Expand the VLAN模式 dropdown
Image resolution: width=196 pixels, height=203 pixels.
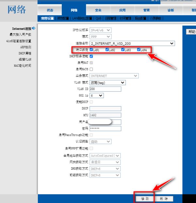107,82
